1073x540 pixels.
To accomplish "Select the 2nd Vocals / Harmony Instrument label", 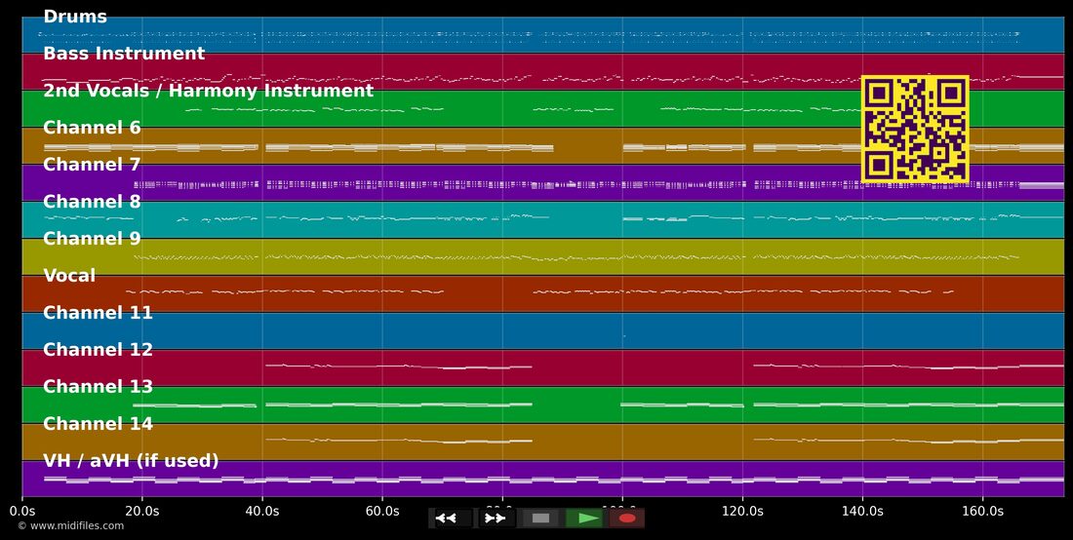I will pyautogui.click(x=208, y=91).
